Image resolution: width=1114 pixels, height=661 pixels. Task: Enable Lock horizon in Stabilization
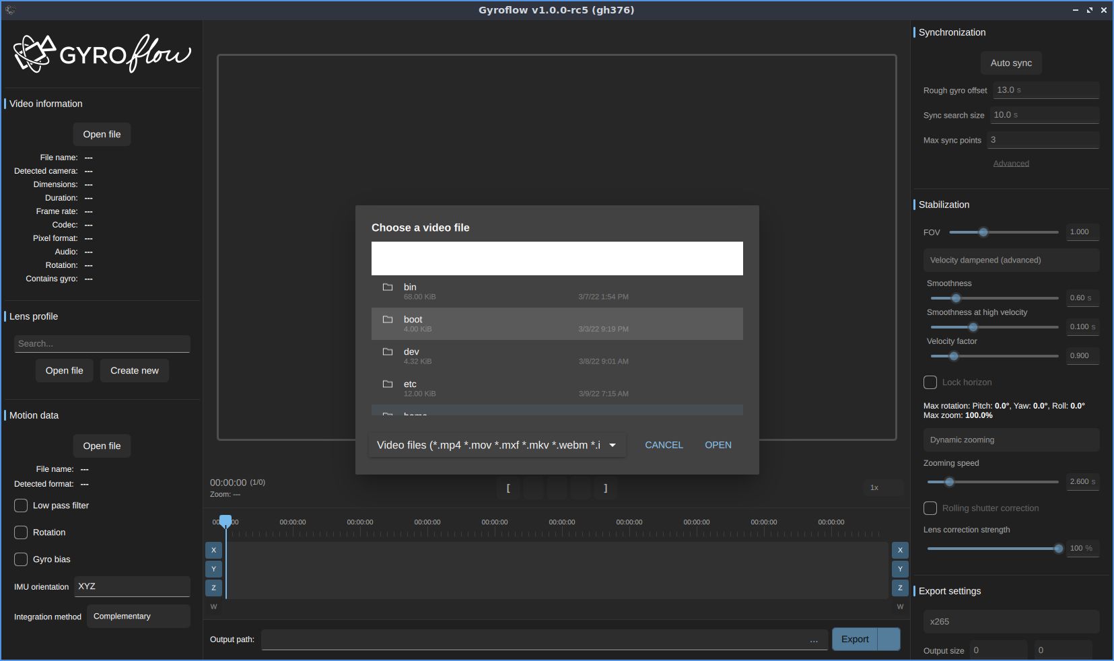[931, 382]
